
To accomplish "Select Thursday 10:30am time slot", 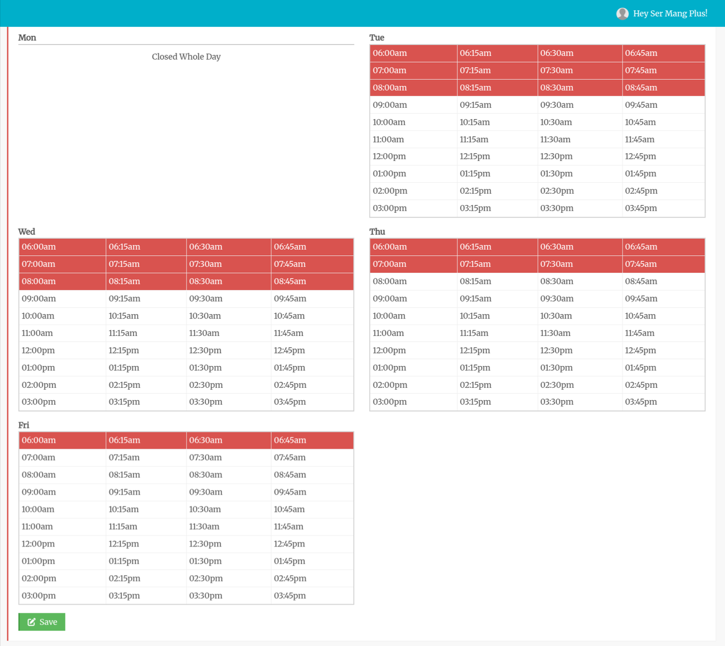I will pos(580,316).
